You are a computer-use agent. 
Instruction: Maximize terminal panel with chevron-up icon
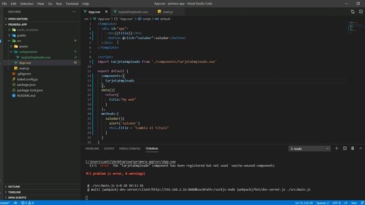[360, 148]
